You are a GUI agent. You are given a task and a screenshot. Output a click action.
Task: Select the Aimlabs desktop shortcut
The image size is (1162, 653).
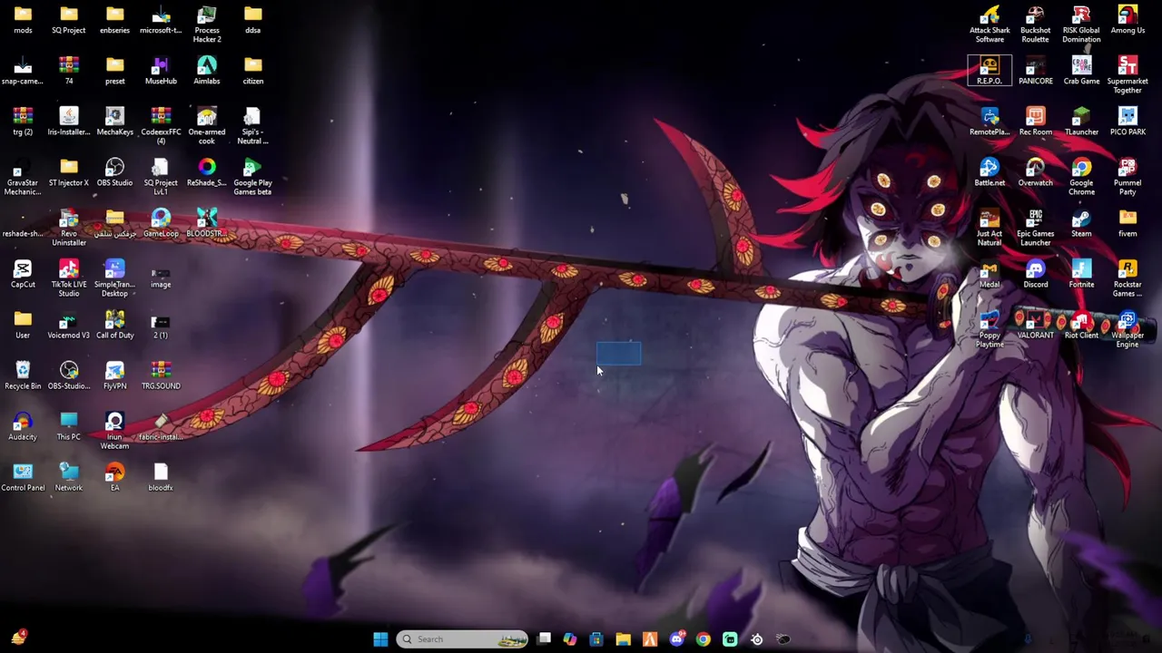pyautogui.click(x=206, y=70)
